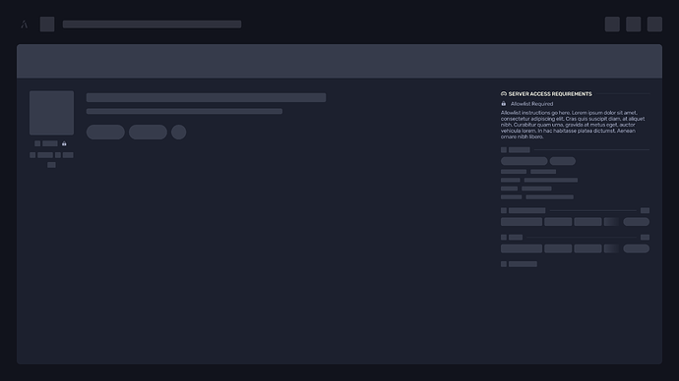Click the wide banner placeholder across the page
This screenshot has width=679, height=381.
339,61
